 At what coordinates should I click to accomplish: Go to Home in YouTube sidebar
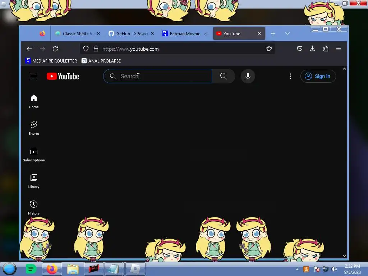click(x=34, y=102)
